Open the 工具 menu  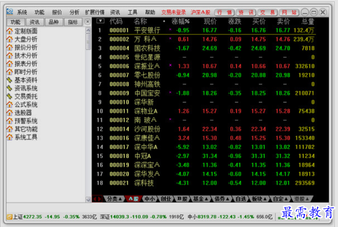(x=132, y=13)
